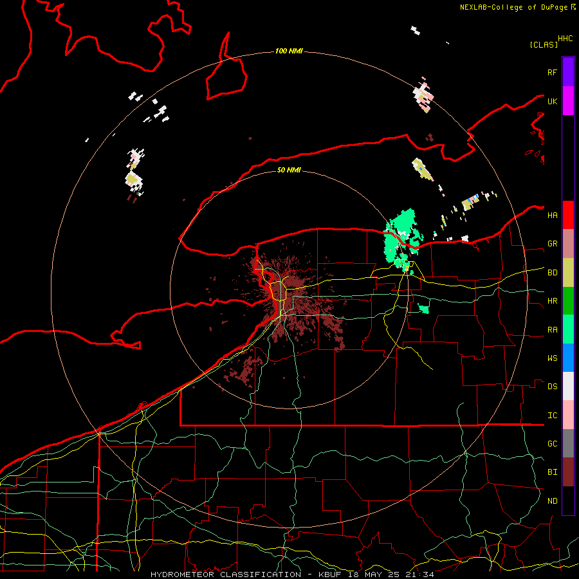
Task: Click the GR legend label
Action: click(552, 244)
